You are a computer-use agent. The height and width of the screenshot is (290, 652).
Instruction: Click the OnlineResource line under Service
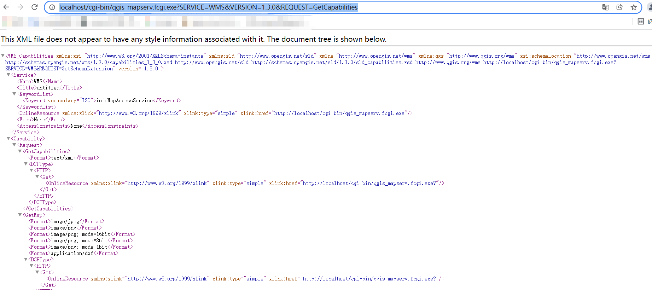point(215,113)
